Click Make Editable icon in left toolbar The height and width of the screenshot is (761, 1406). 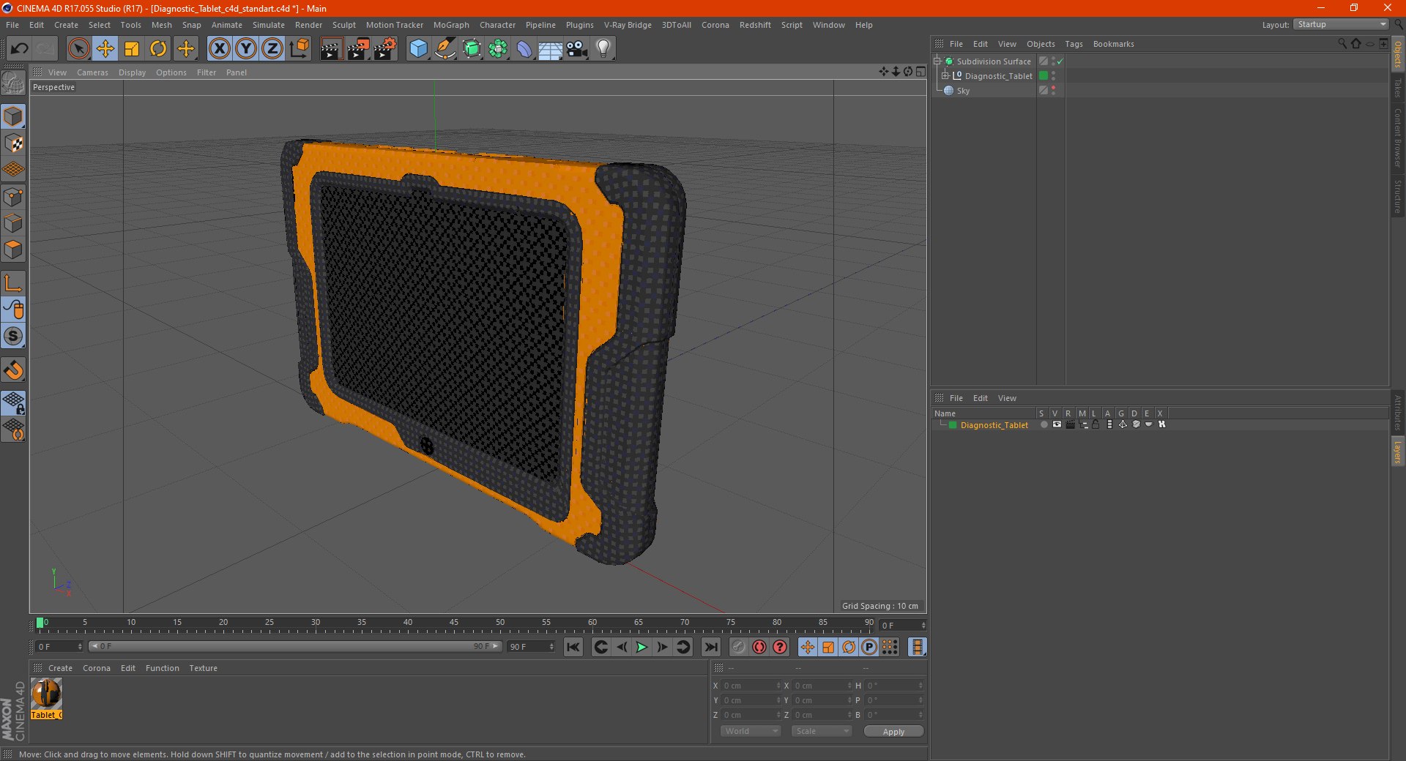pos(13,83)
